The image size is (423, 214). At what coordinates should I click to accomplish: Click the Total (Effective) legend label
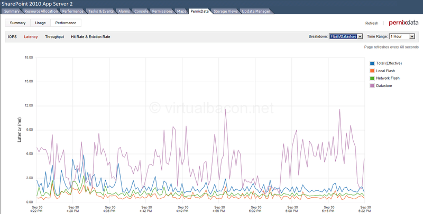coord(389,63)
